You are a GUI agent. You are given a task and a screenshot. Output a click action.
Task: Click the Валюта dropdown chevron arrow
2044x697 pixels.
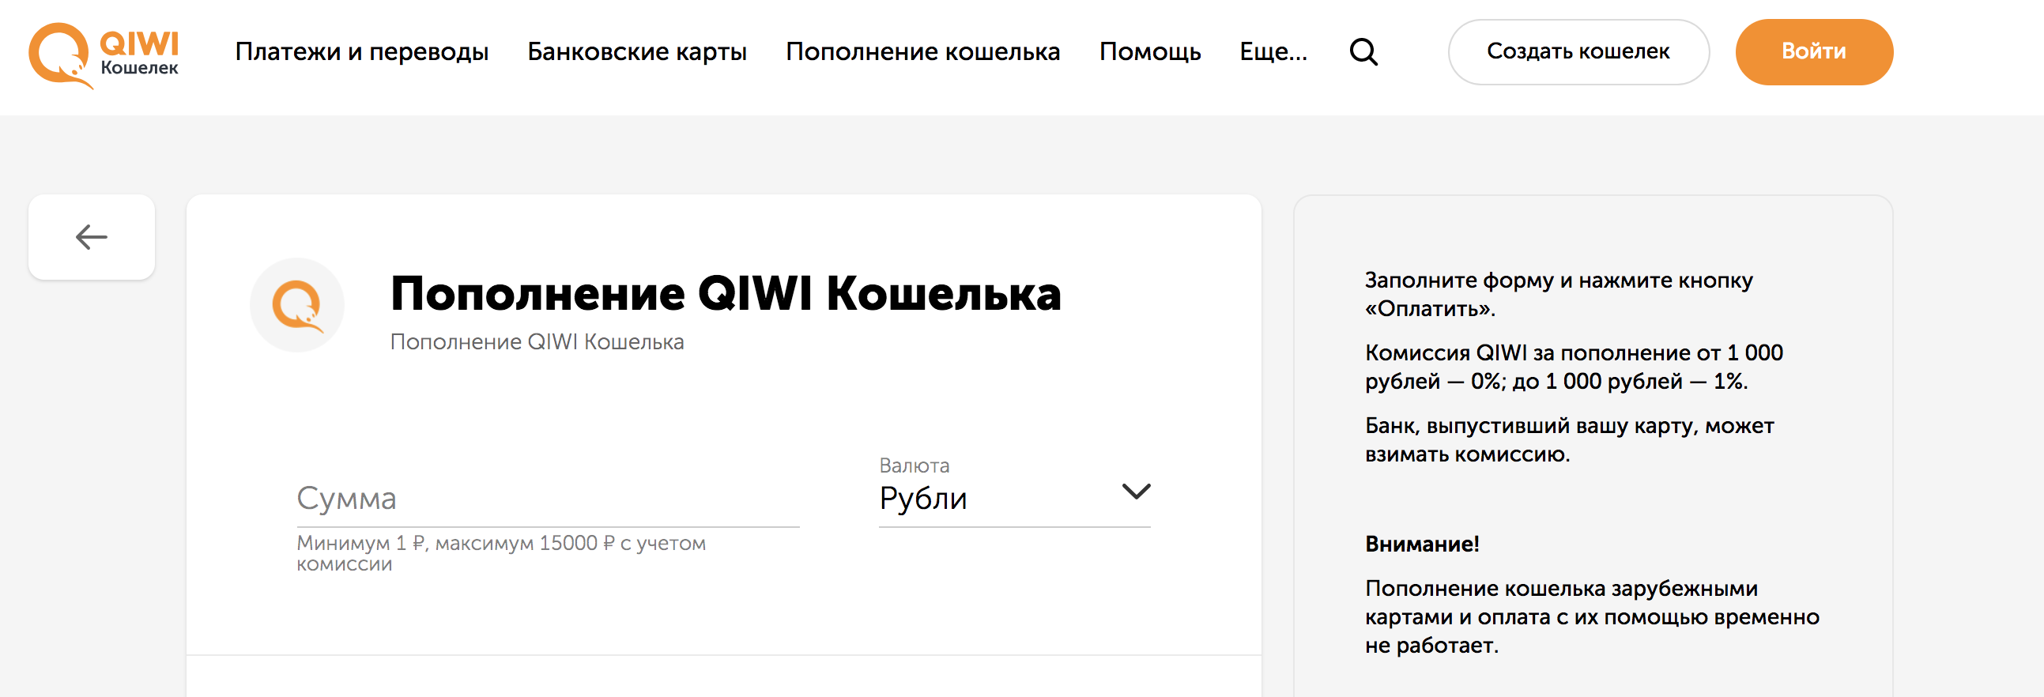point(1136,492)
